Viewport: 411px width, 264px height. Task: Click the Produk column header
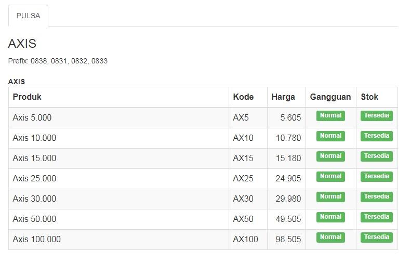pos(119,97)
